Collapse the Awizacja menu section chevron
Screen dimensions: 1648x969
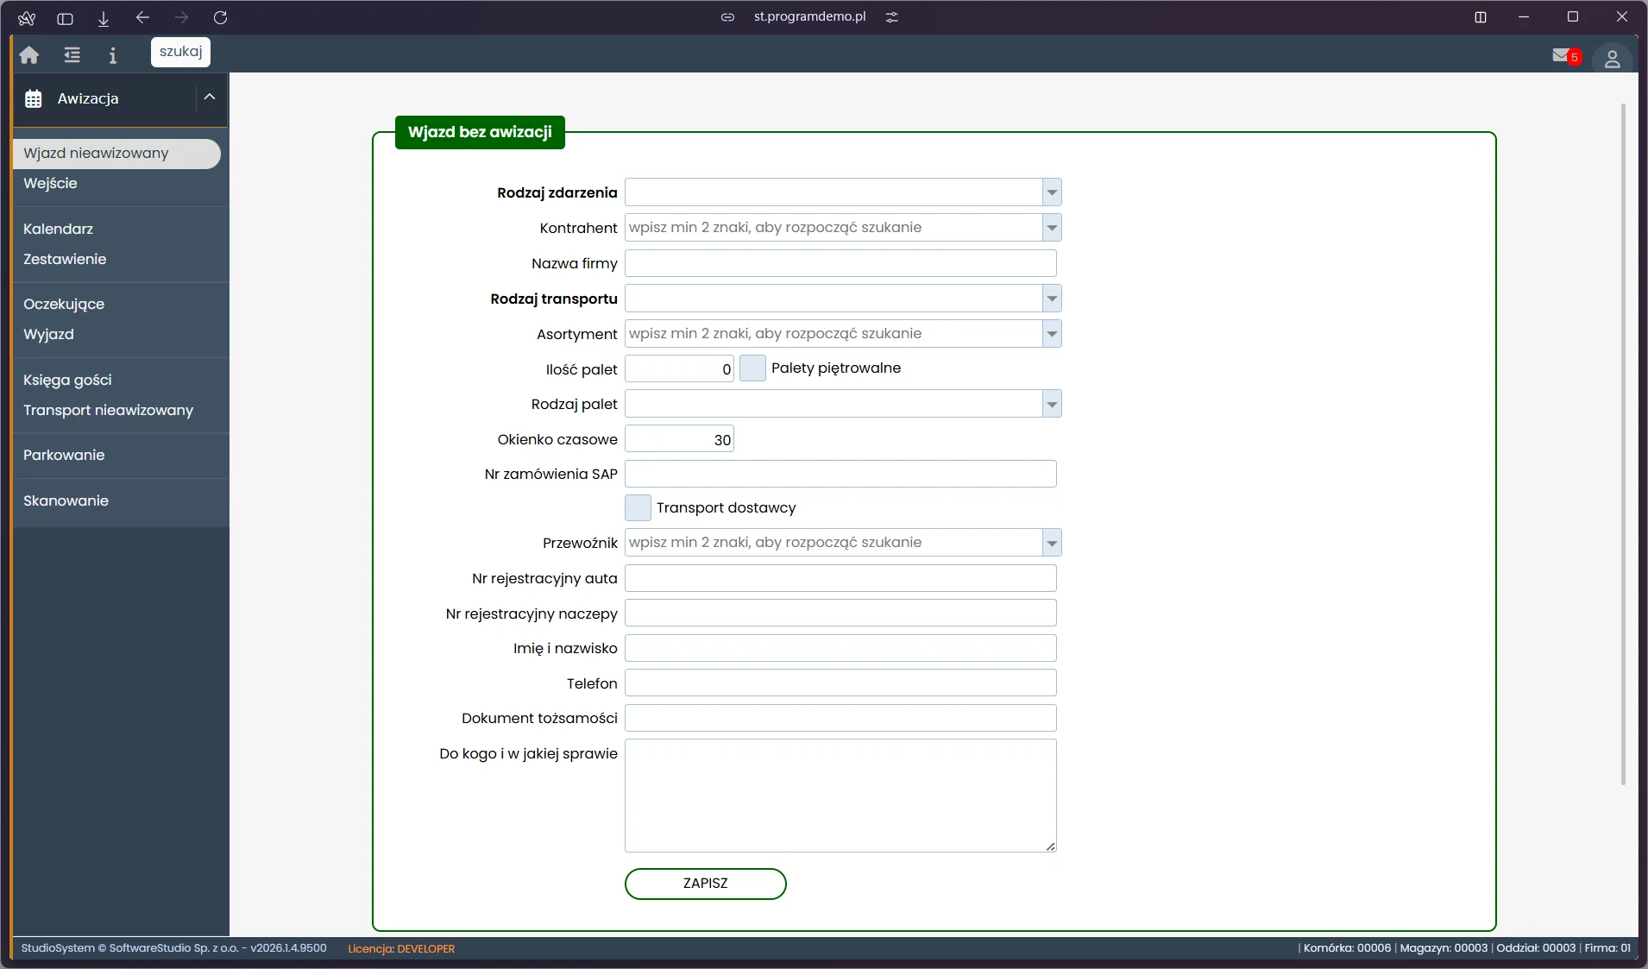tap(210, 98)
